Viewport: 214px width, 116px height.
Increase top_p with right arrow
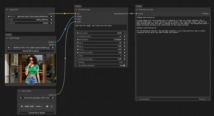point(124,46)
